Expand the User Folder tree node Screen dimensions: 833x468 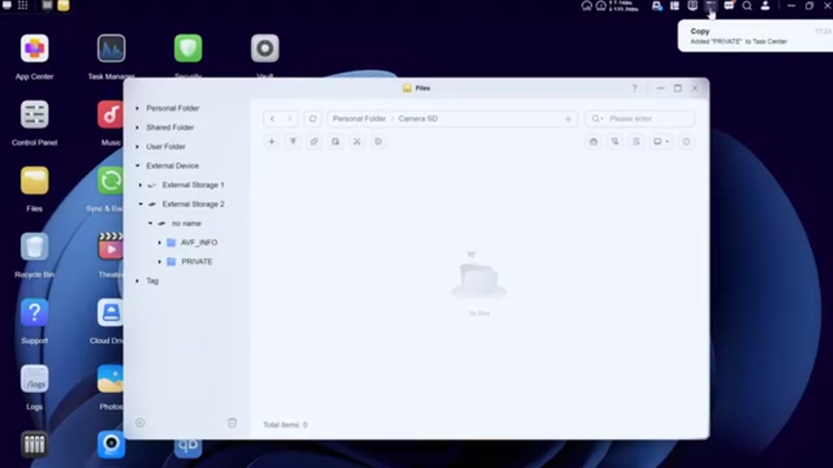(x=137, y=147)
